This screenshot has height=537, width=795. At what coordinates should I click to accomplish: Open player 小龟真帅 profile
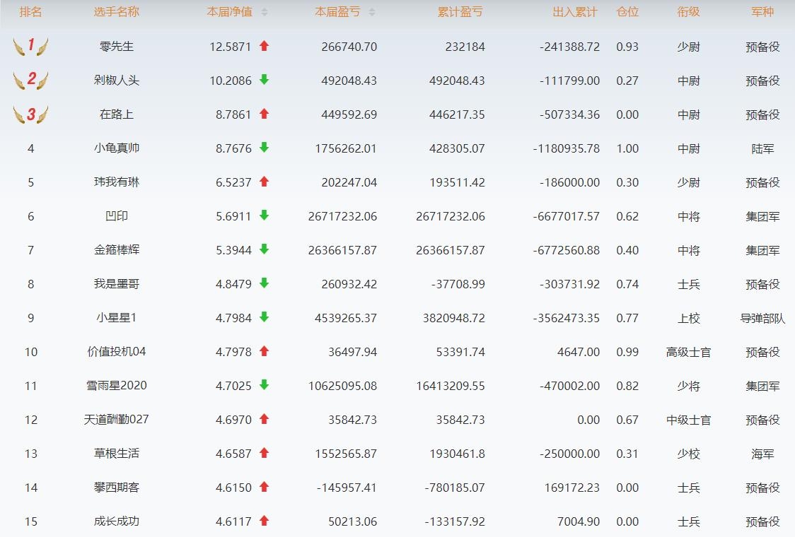click(117, 148)
